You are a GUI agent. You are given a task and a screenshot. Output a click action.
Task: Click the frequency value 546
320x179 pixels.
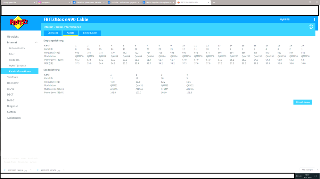303,53
